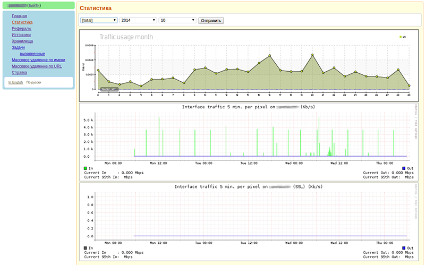Click the выйти logout link

coord(35,5)
